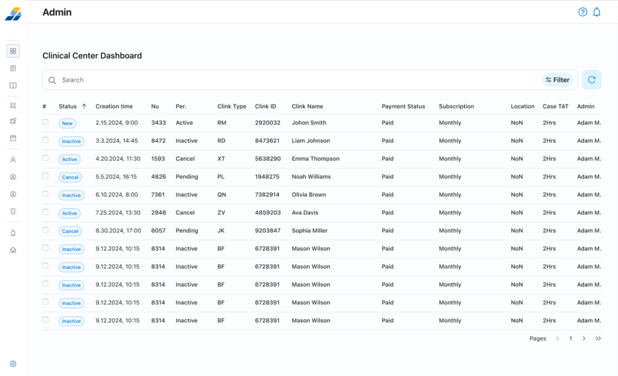Toggle Status column sort arrow

(x=84, y=106)
